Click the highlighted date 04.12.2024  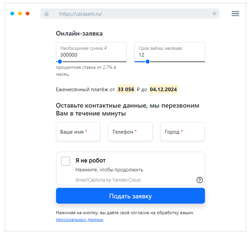(163, 89)
